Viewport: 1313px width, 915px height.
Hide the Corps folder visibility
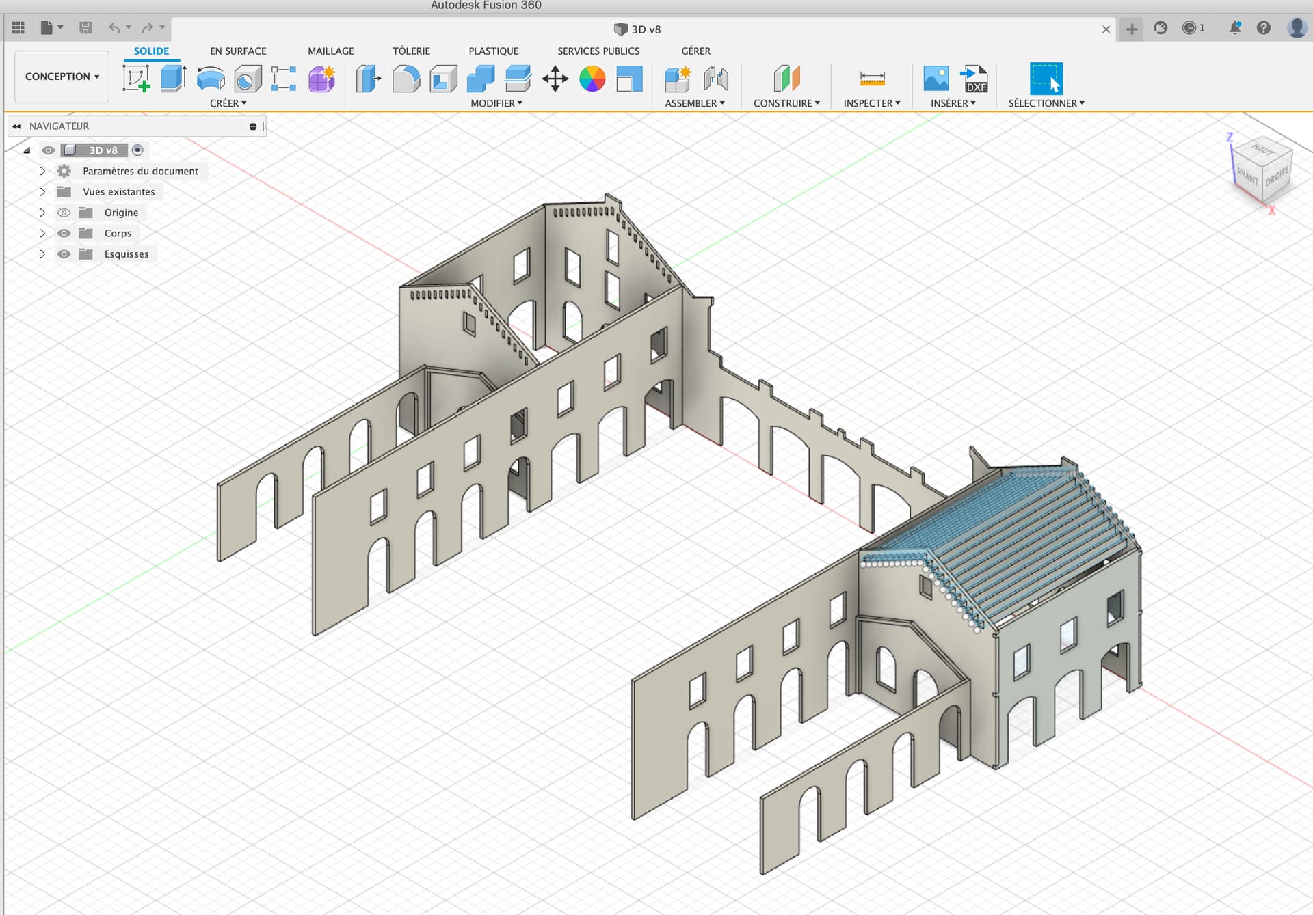64,233
